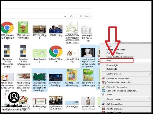Select the is-windows-11-real.jpg thumbnail
The height and width of the screenshot is (114, 153).
click(56, 78)
